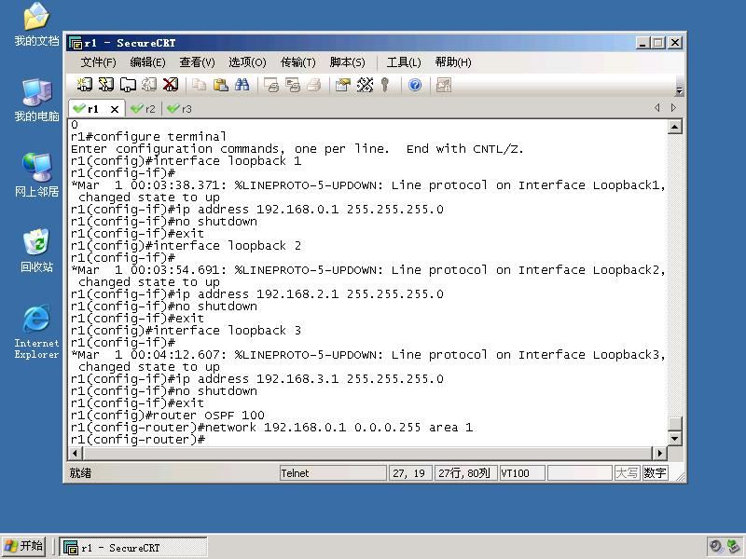This screenshot has height=559, width=746.
Task: Click the tab bar right arrow
Action: [673, 108]
